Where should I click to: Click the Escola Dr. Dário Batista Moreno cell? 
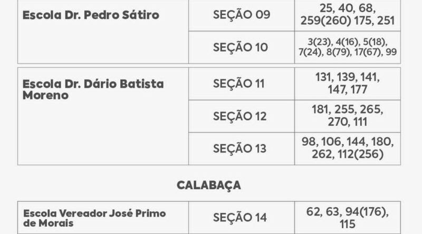coord(93,89)
